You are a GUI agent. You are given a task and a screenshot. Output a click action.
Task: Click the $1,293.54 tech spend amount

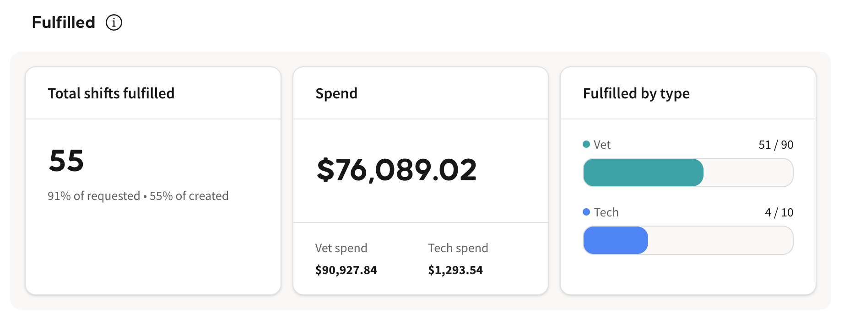click(x=455, y=270)
